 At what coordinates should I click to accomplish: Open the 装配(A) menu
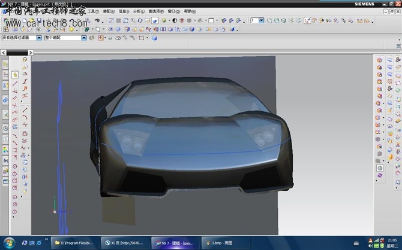tap(109, 11)
